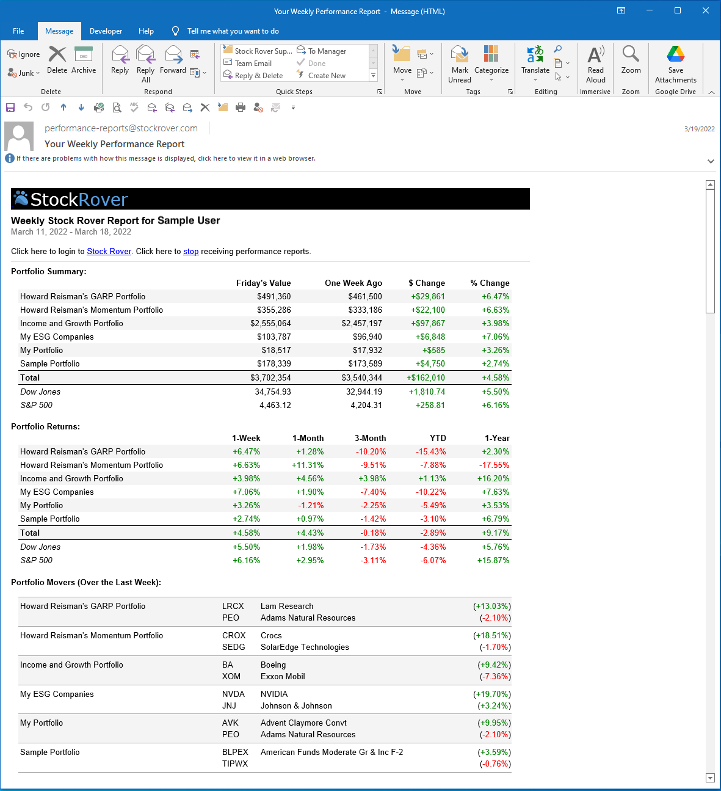Open the File tab
This screenshot has height=791, width=721.
click(x=18, y=31)
